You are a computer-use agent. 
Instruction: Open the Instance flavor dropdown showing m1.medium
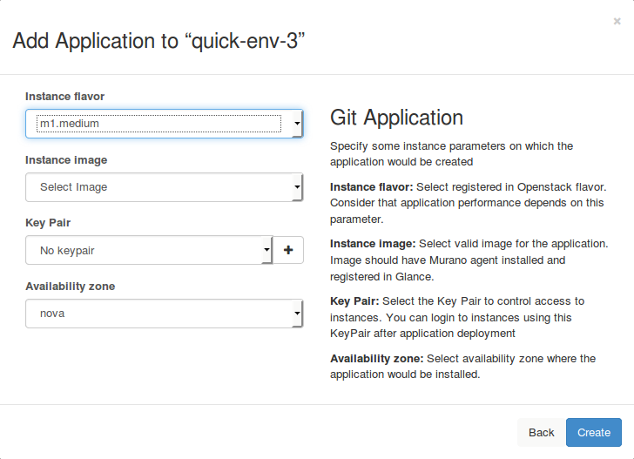click(159, 124)
